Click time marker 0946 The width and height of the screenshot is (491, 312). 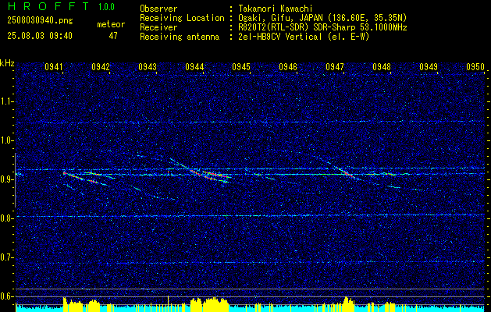288,66
